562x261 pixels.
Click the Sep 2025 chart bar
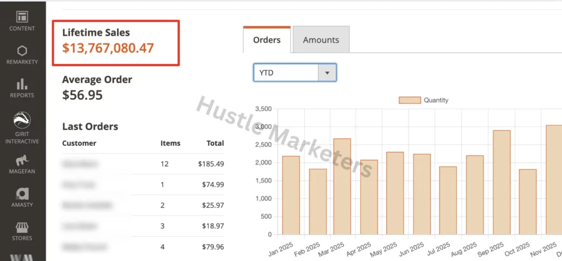click(502, 183)
